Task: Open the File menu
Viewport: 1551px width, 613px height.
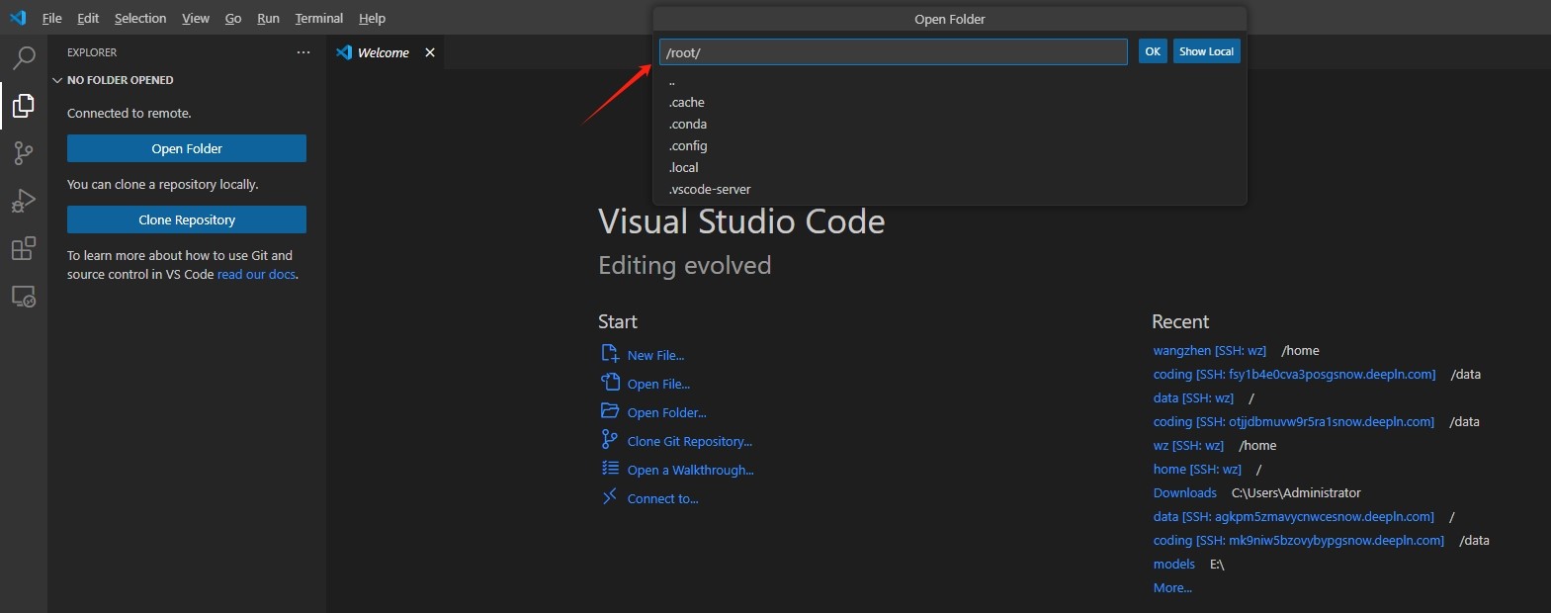Action: coord(52,18)
